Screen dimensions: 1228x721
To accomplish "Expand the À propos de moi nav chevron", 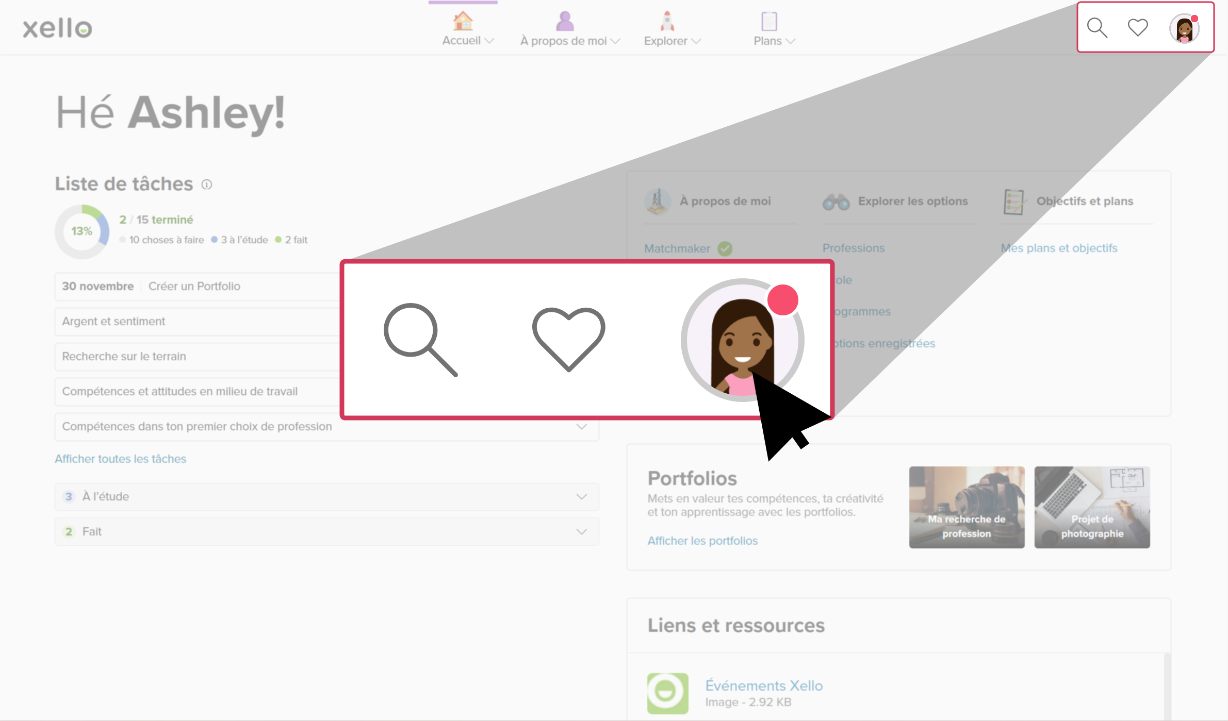I will (x=615, y=41).
